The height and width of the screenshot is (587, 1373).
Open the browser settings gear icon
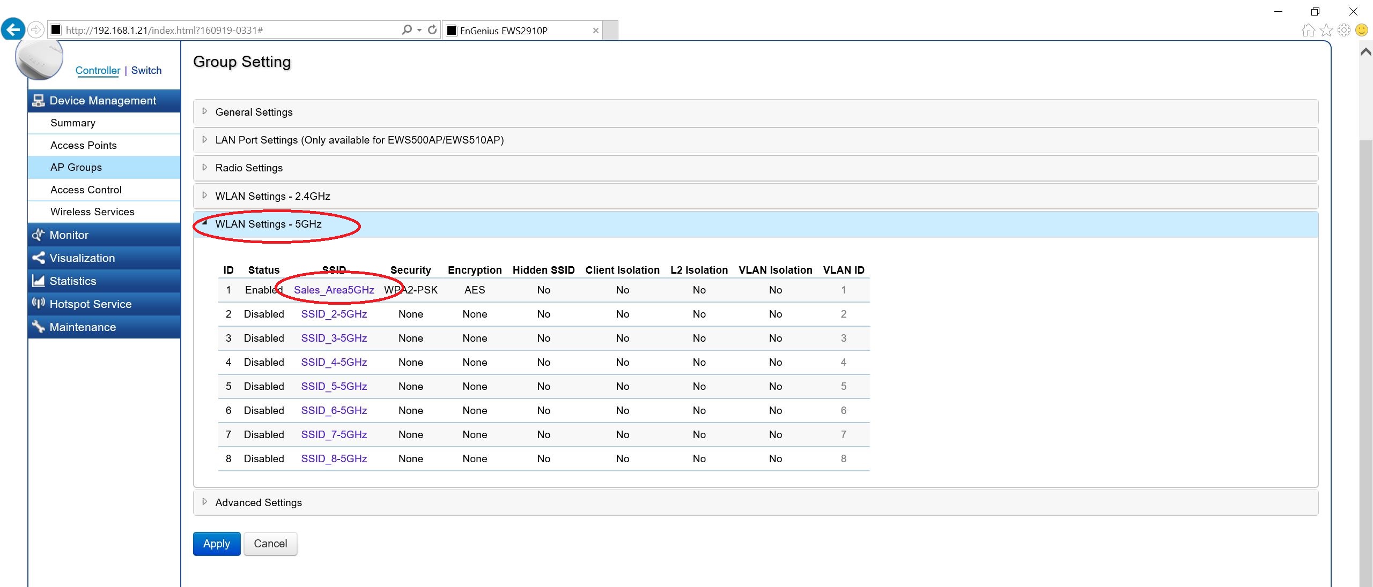[x=1344, y=30]
